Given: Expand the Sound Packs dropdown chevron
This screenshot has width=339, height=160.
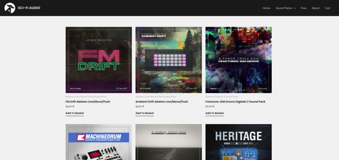Looking at the screenshot, I should [x=294, y=8].
